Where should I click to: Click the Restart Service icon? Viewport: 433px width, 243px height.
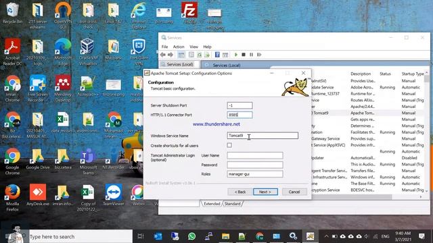coord(259,55)
